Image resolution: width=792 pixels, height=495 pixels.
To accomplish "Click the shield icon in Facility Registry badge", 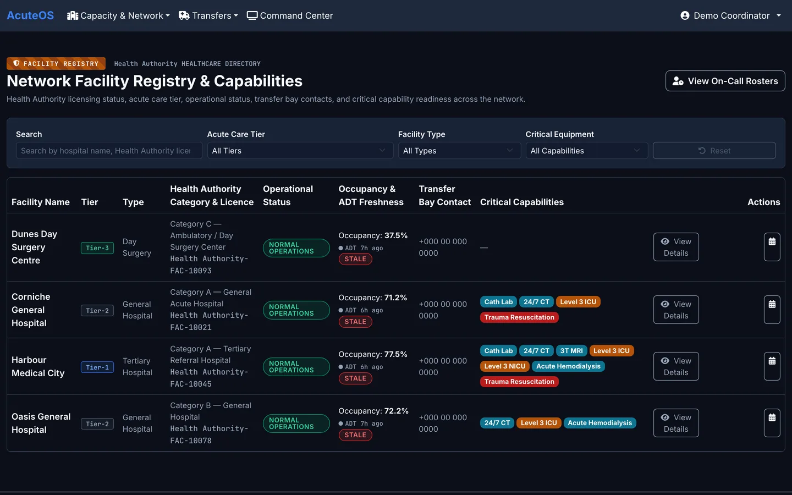I will 16,63.
